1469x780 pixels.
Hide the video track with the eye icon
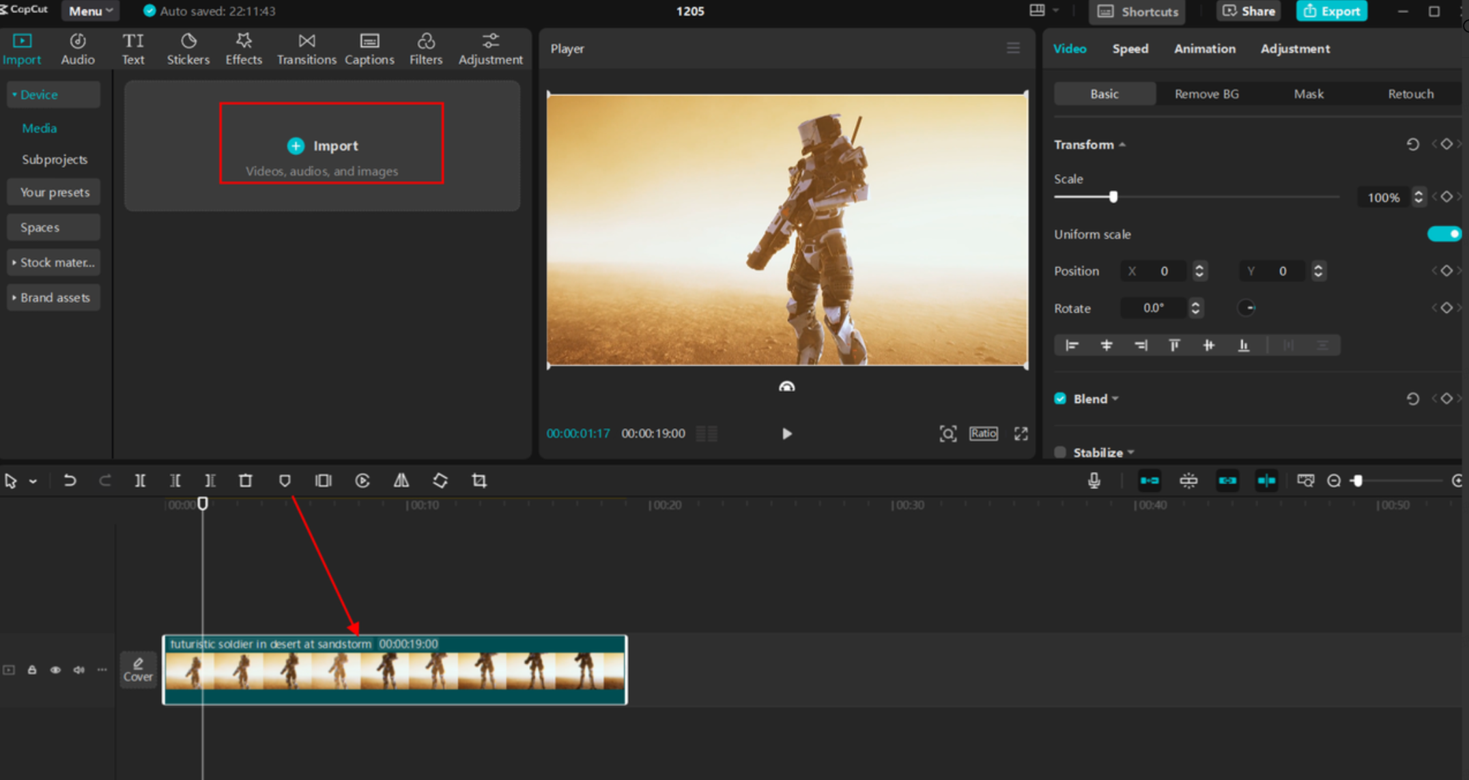tap(55, 669)
